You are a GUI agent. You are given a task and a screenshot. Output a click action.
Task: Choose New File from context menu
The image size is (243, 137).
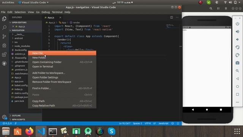(62, 53)
